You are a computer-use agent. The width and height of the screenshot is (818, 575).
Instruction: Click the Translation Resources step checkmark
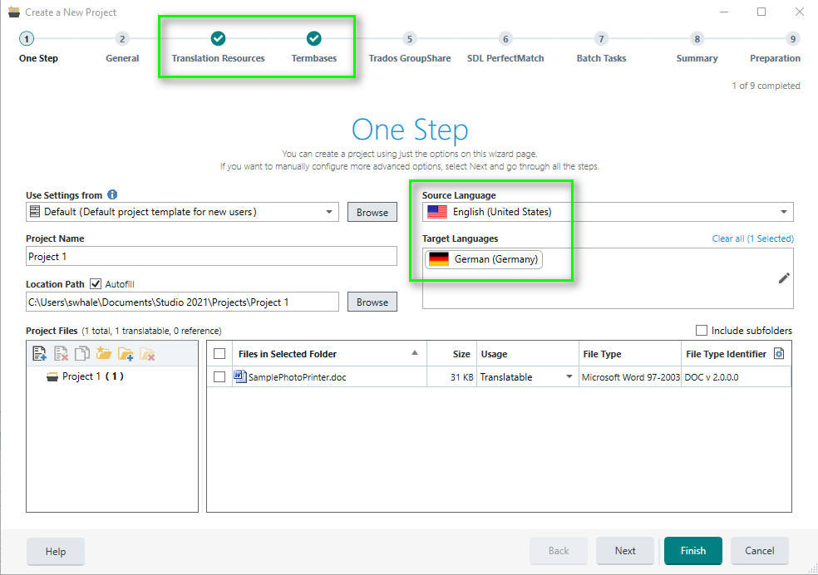[x=218, y=38]
